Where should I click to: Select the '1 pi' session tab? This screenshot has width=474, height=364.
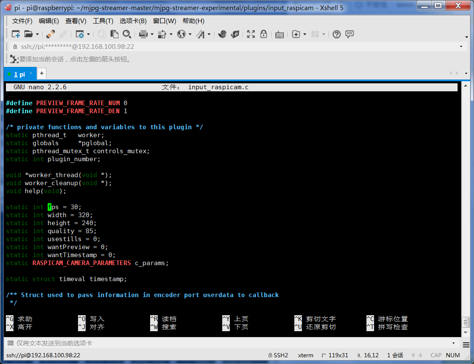19,74
